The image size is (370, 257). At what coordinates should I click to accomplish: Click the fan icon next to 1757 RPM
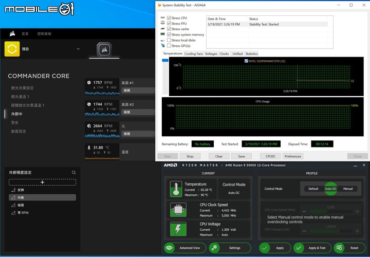coord(89,83)
